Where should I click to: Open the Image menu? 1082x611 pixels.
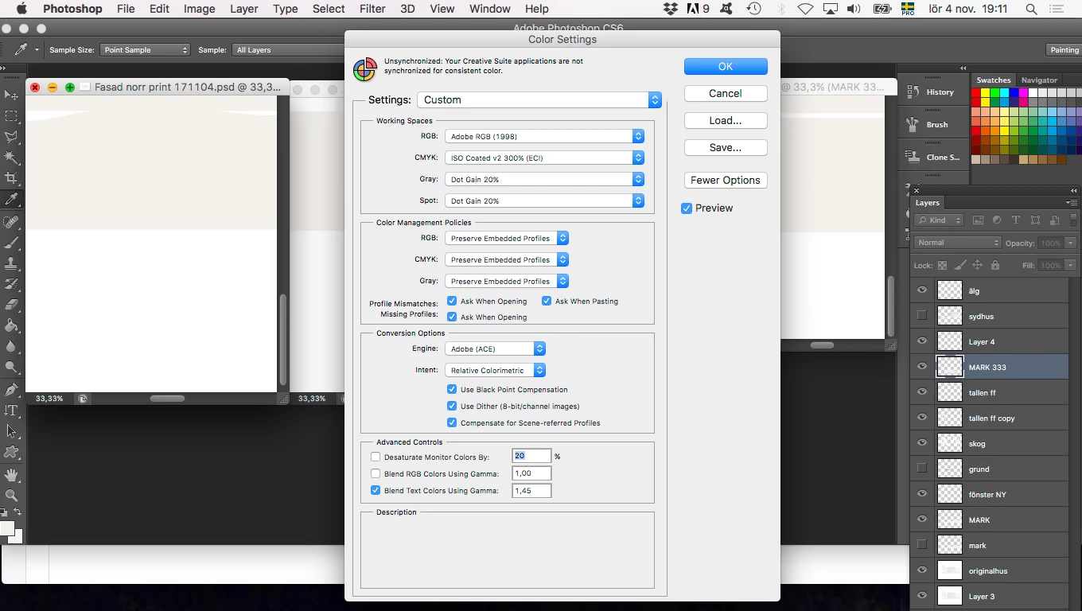pos(200,9)
